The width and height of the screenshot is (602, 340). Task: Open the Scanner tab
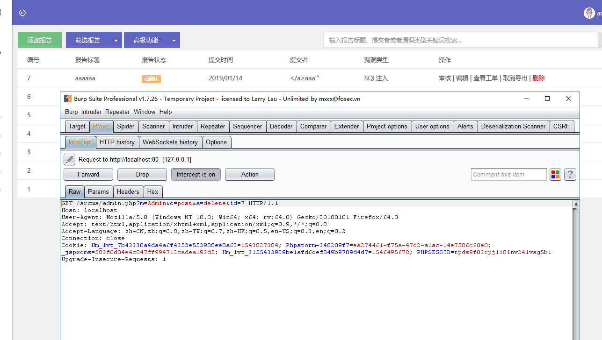pos(153,126)
